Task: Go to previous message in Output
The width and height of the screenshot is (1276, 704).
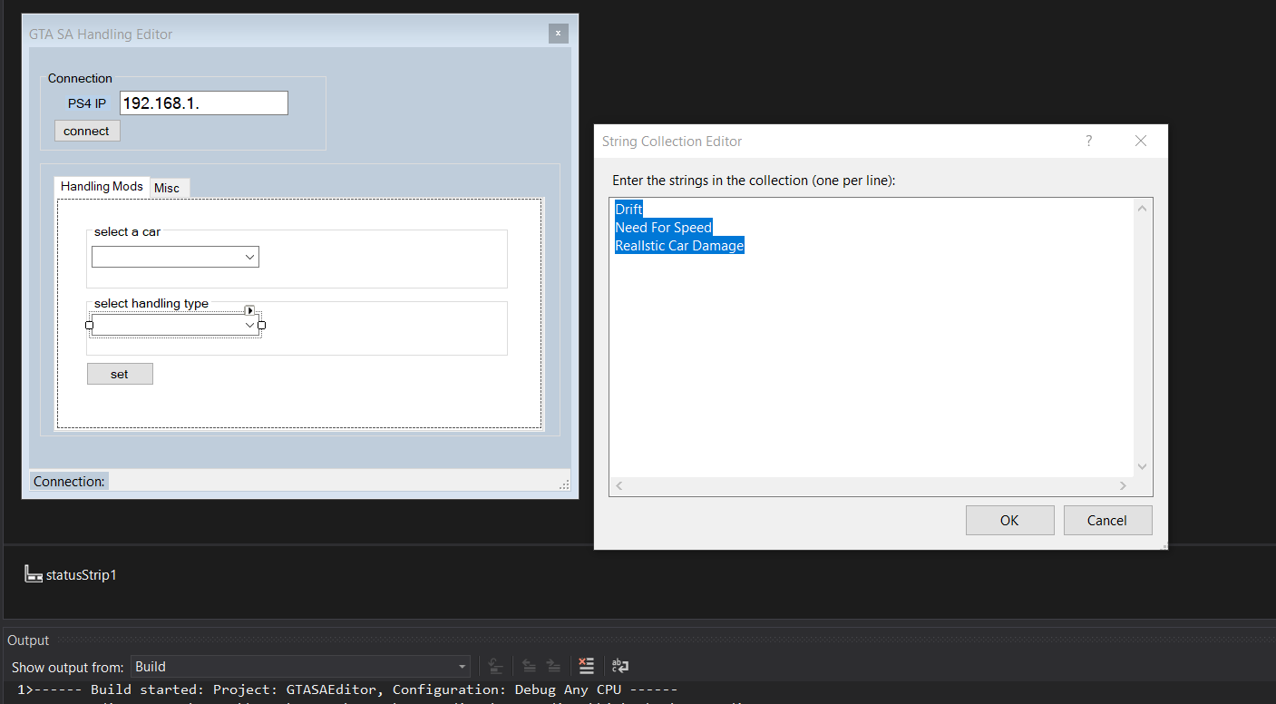Action: coord(529,666)
